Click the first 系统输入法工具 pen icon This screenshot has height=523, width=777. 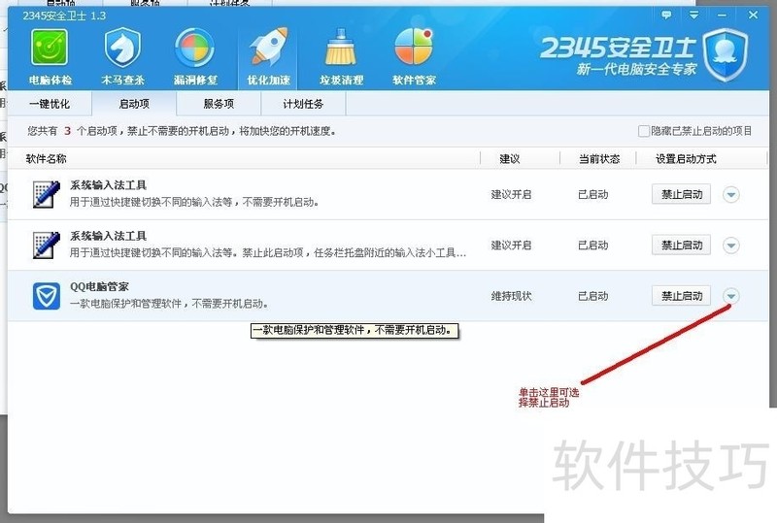tap(46, 194)
